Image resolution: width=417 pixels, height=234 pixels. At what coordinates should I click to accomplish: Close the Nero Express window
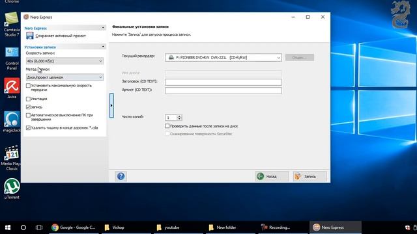[x=323, y=17]
